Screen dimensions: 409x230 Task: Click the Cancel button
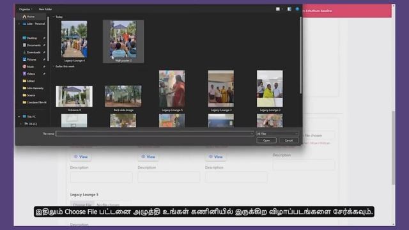click(288, 141)
